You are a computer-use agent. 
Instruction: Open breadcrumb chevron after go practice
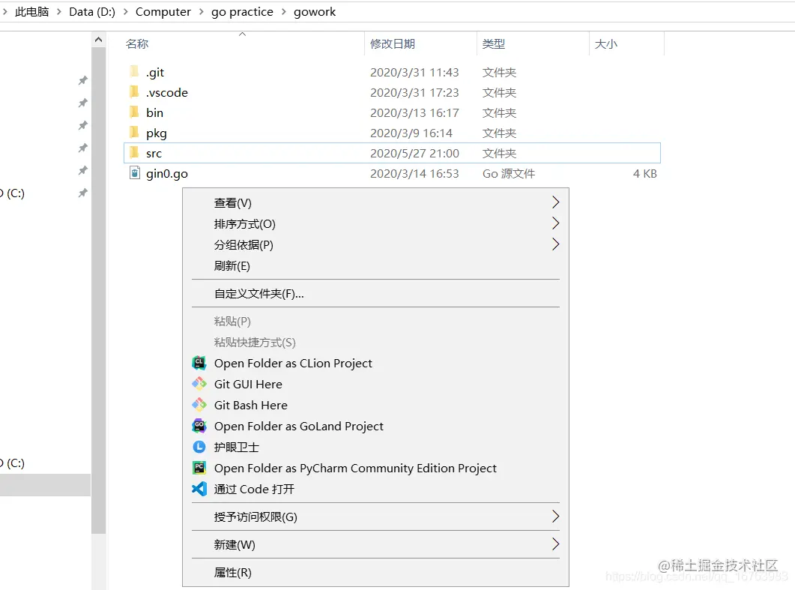[x=283, y=12]
